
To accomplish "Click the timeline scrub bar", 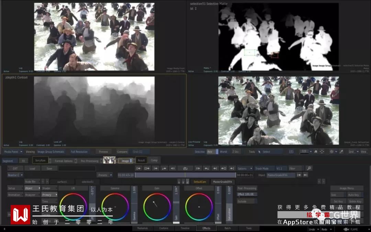I will coord(185,175).
